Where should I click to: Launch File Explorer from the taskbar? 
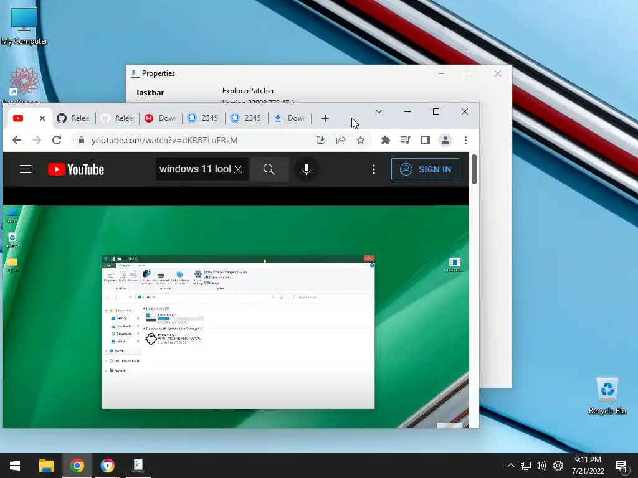(x=47, y=466)
